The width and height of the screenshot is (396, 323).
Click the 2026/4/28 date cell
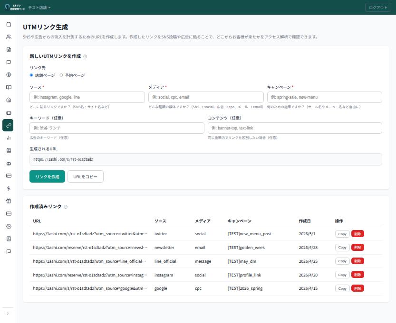point(308,248)
